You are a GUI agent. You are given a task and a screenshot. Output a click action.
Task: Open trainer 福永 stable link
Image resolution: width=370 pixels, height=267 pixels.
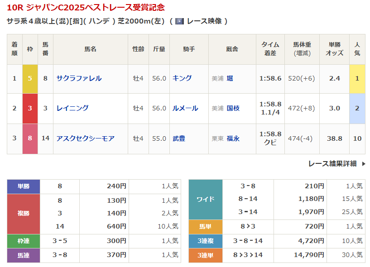233,138
